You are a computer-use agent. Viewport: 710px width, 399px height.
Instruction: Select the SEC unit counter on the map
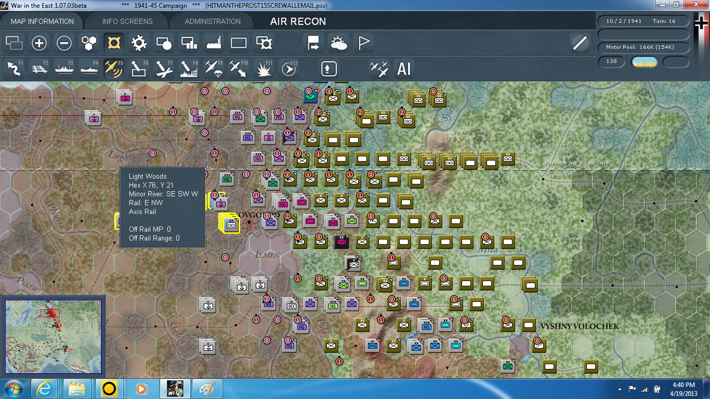click(291, 306)
